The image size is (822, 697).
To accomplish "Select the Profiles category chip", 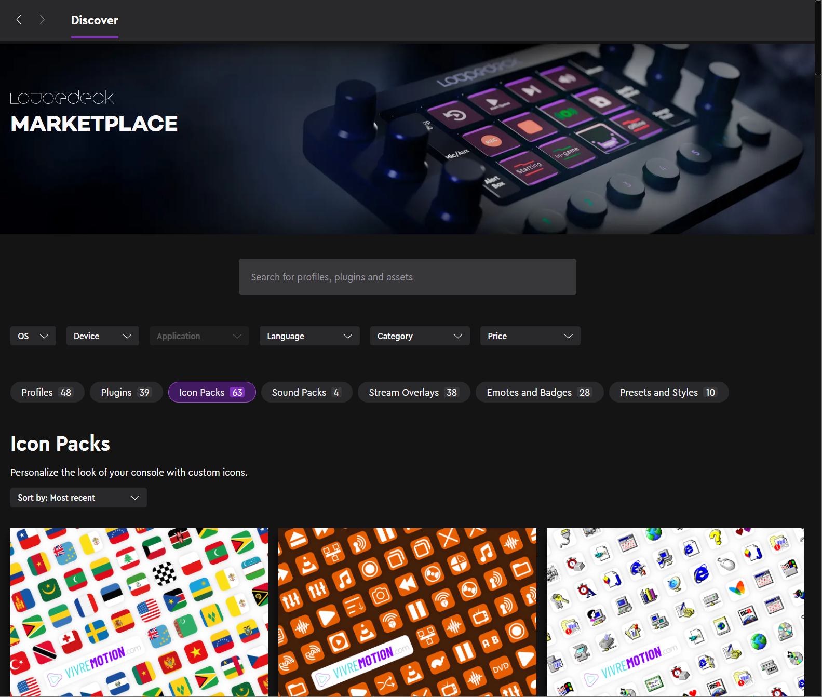I will (x=47, y=392).
